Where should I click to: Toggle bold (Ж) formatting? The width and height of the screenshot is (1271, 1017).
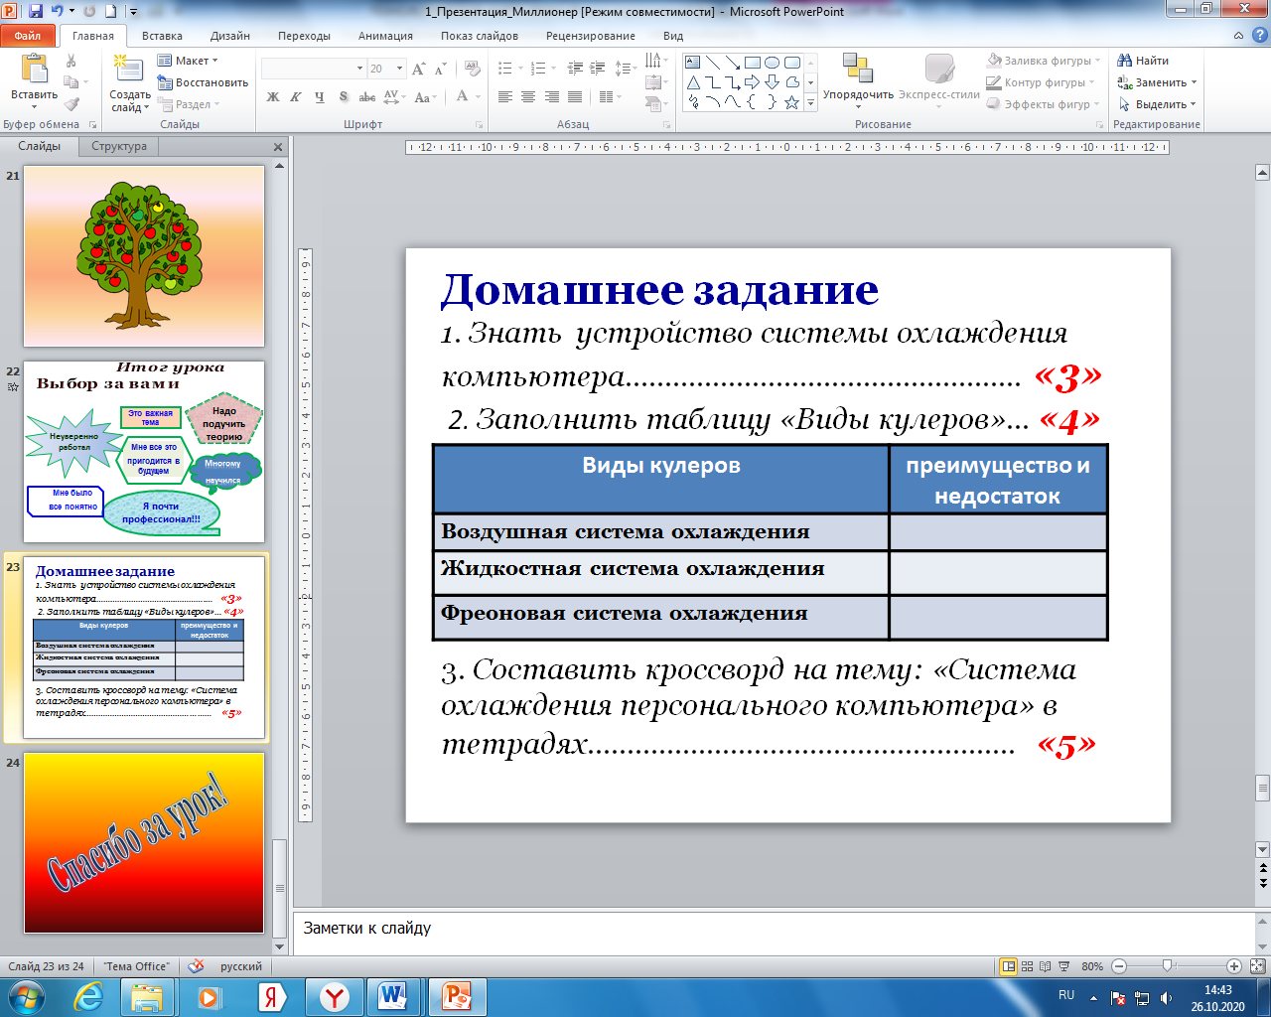[x=273, y=97]
